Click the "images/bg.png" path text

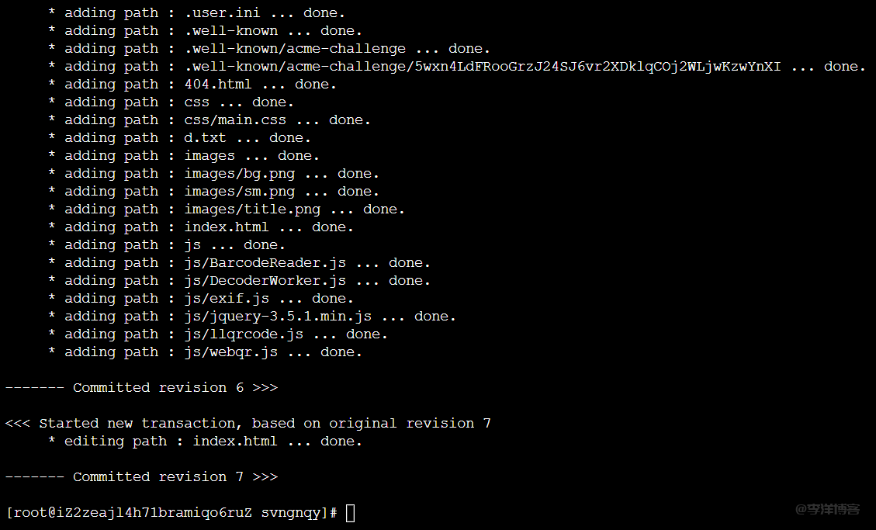pyautogui.click(x=239, y=174)
